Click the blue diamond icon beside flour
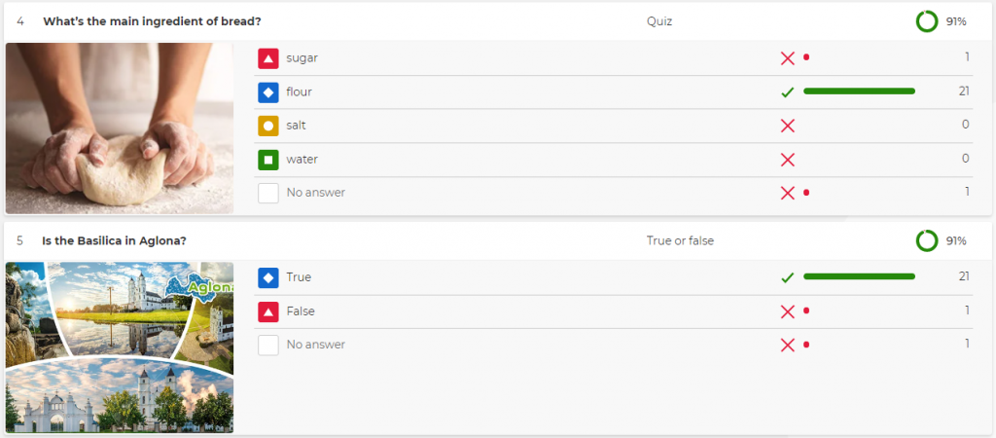The height and width of the screenshot is (438, 996). [268, 92]
